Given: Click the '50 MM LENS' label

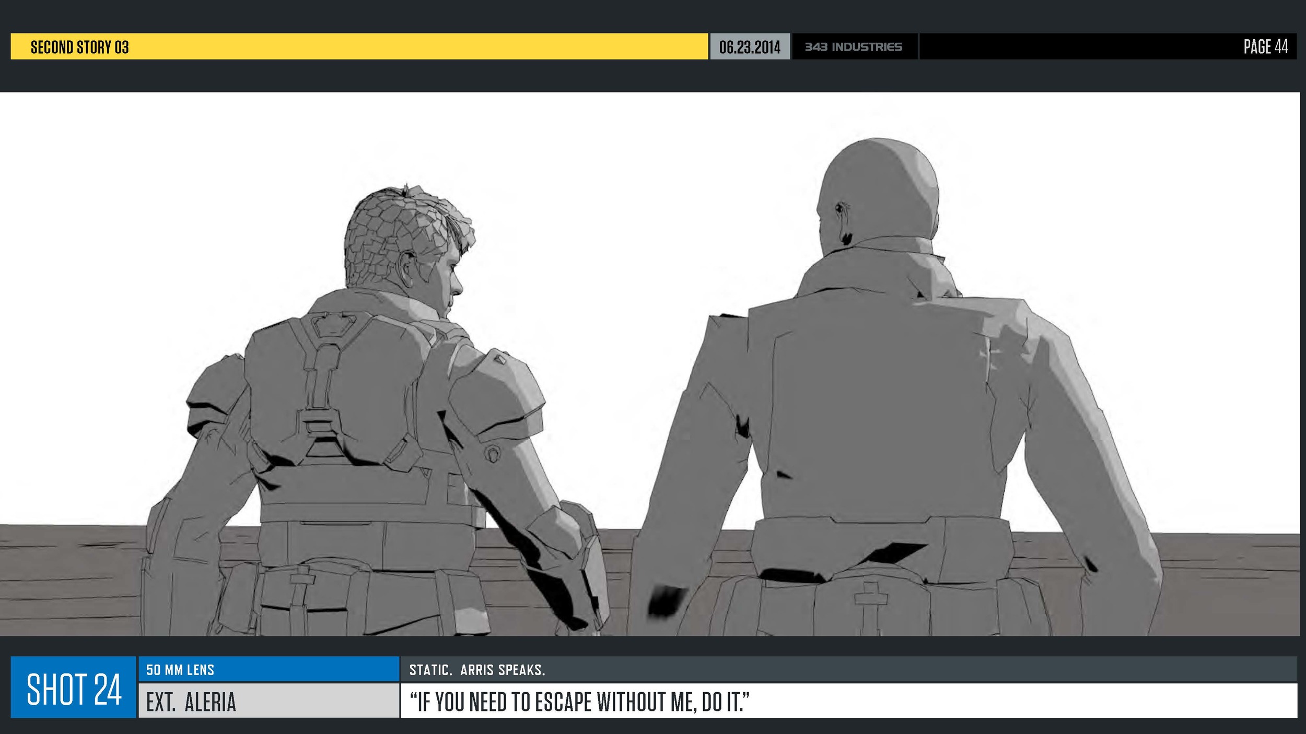Looking at the screenshot, I should (180, 670).
